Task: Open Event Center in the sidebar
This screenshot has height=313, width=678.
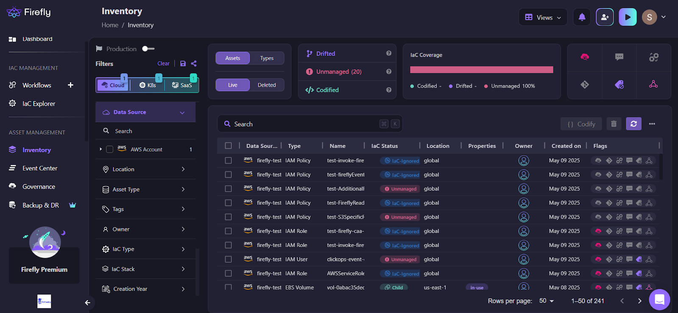Action: pos(40,168)
